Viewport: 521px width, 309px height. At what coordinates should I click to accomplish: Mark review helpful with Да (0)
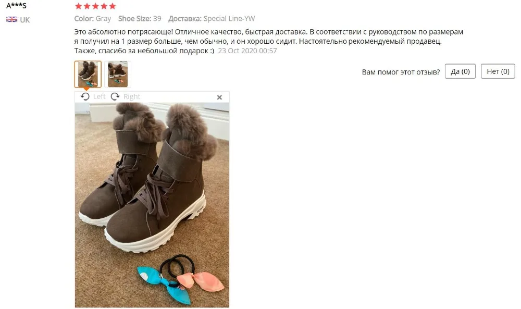pos(460,71)
